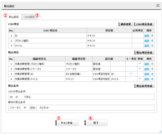Click cell 作業依頼管理.ID
The height and width of the screenshot is (135, 162).
[40, 74]
